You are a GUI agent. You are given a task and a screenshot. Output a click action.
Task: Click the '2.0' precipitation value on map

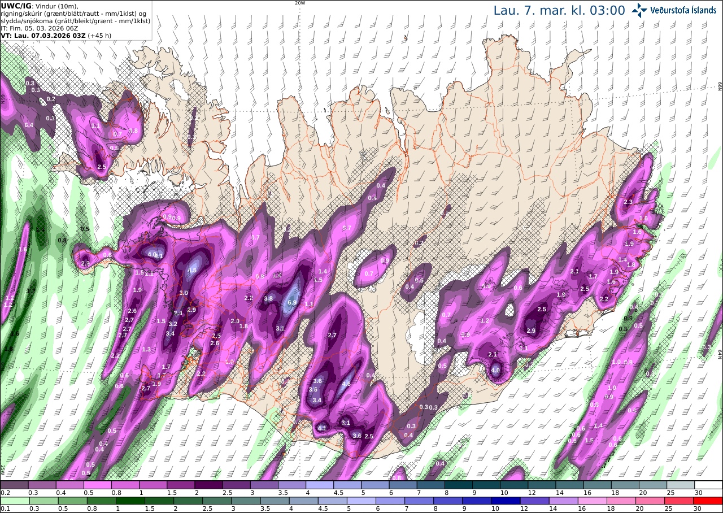click(x=236, y=321)
